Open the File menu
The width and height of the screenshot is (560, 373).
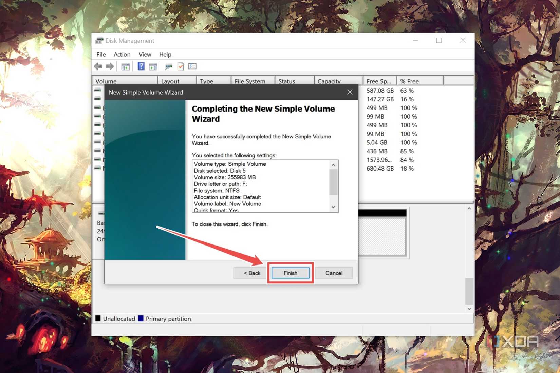tap(101, 54)
